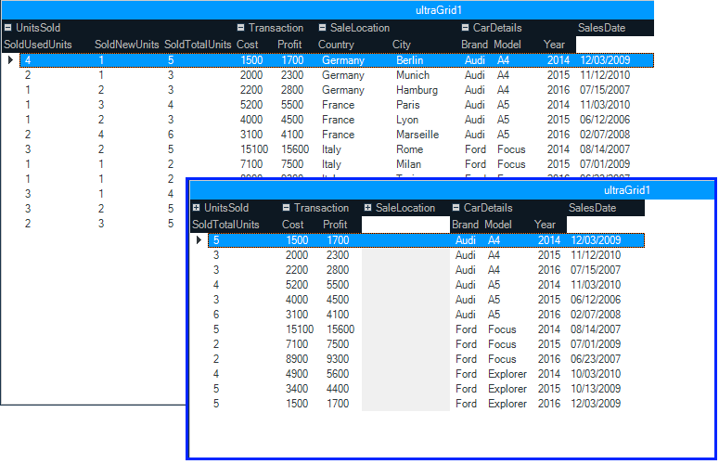Collapse the CarDetails group in the back grid
This screenshot has height=464, width=719.
click(465, 28)
